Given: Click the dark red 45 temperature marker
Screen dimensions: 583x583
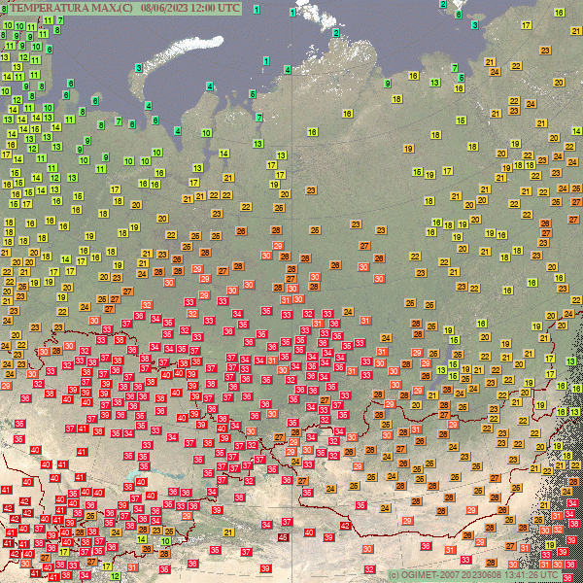Looking at the screenshot, I should (x=284, y=537).
